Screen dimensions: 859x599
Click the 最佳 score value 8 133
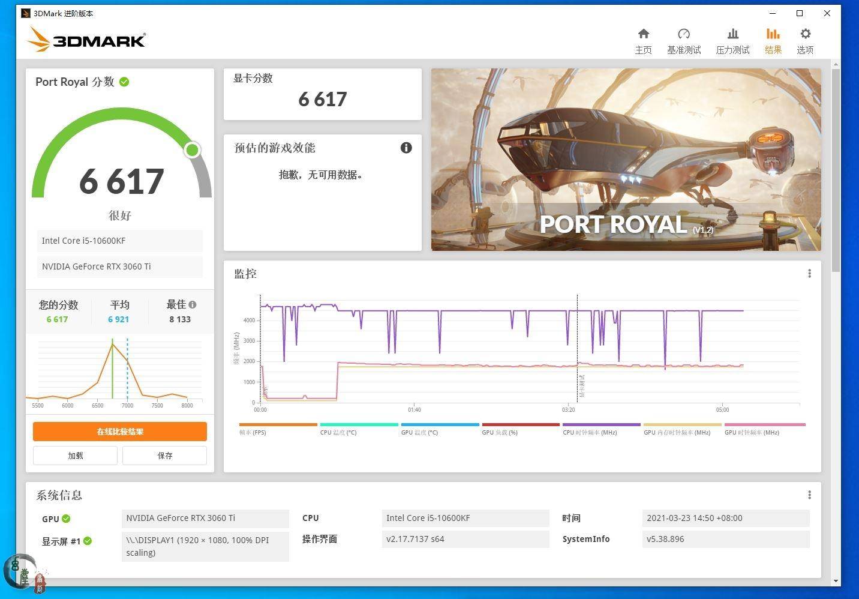180,319
